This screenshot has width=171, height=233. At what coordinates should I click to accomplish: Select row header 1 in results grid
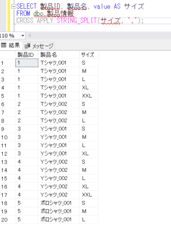[7, 63]
